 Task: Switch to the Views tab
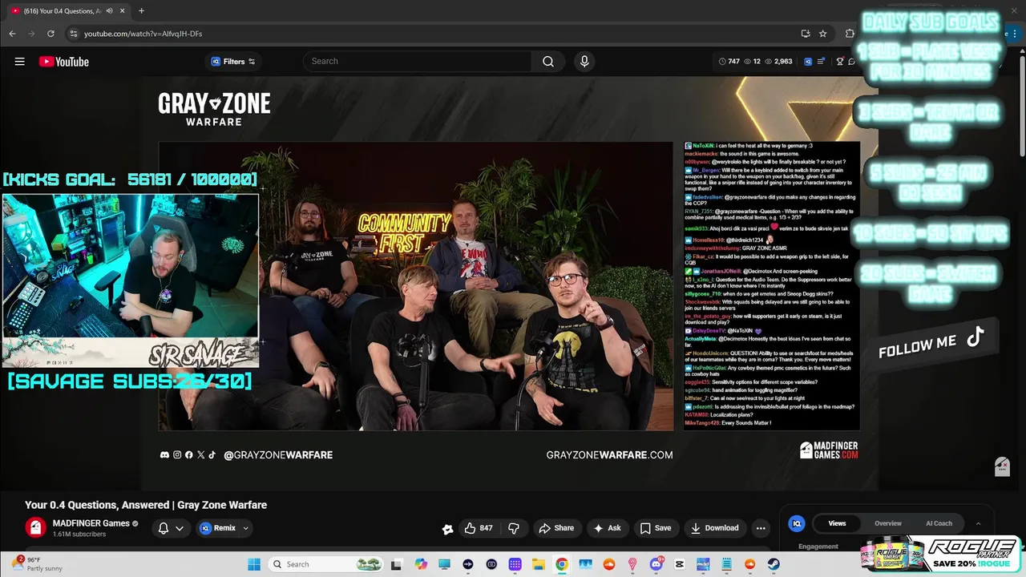pos(837,523)
